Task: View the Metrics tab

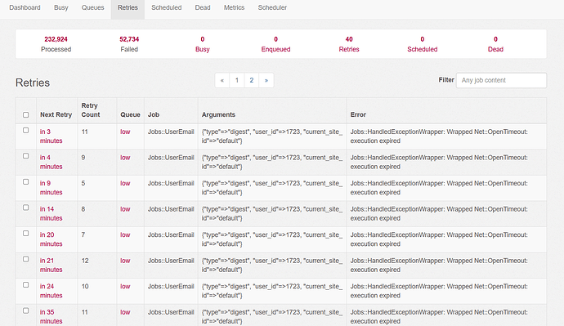Action: click(234, 7)
